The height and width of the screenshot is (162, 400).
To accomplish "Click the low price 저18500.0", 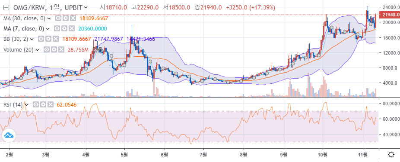I will pyautogui.click(x=177, y=8).
